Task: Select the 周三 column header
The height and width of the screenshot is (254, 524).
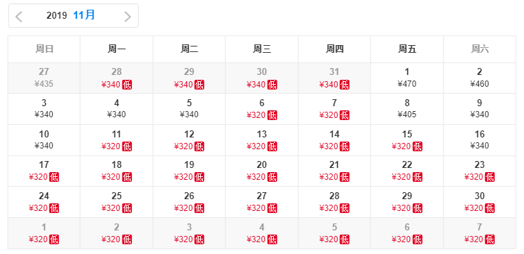Action: pyautogui.click(x=262, y=49)
